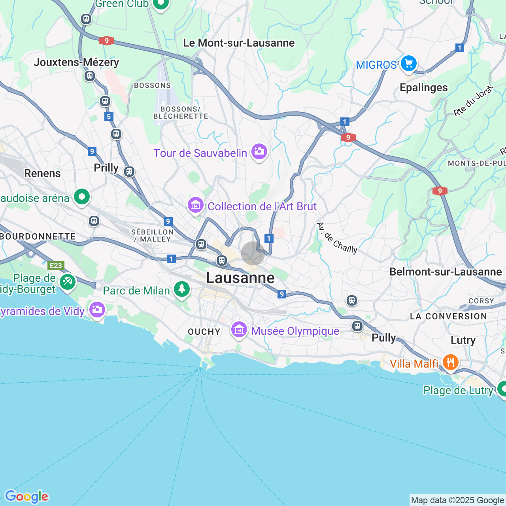Click the route 5 shield near Prilly

110,117
